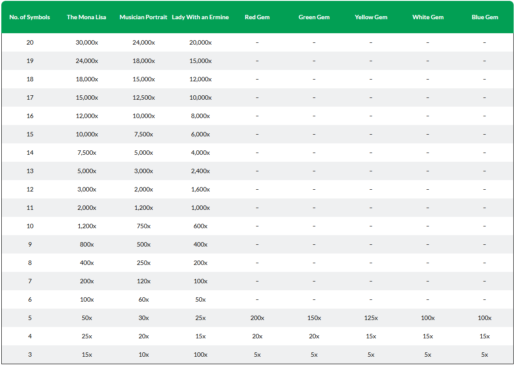515x365 pixels.
Task: Select symbol count 13 in the first column
Action: pos(30,171)
